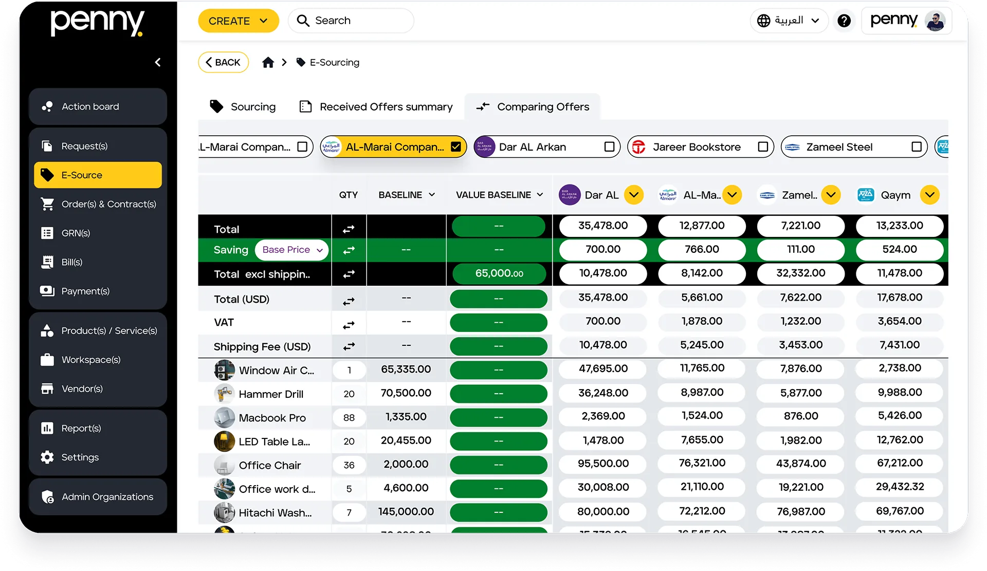
Task: Click the user profile avatar
Action: [935, 21]
